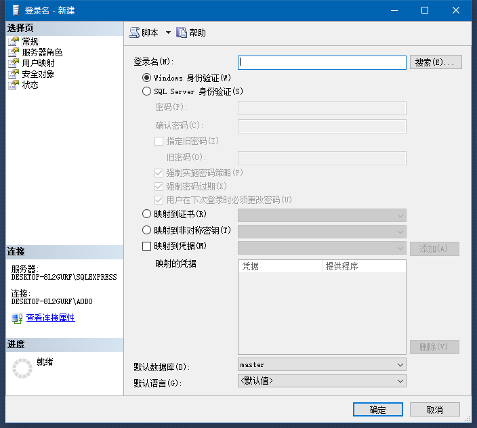Select the 服务器角色 page icon
This screenshot has width=477, height=428.
click(x=14, y=52)
